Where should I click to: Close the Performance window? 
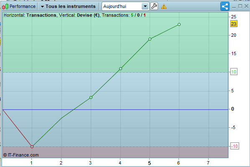[246, 6]
